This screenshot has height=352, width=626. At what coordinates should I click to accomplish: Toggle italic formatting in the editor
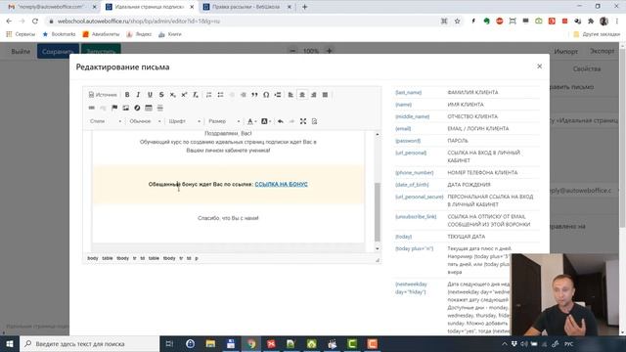[x=138, y=95]
